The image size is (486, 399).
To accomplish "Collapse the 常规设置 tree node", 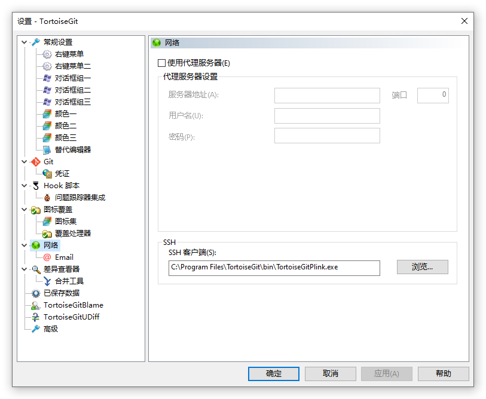I will point(24,42).
